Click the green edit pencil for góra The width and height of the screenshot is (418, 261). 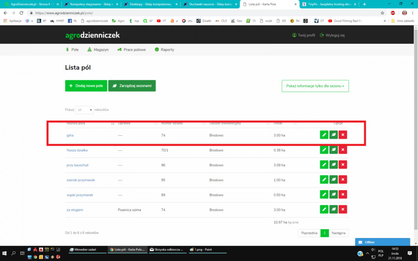click(x=324, y=134)
